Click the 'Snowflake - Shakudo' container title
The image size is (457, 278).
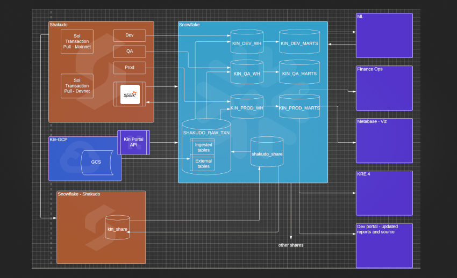[78, 194]
